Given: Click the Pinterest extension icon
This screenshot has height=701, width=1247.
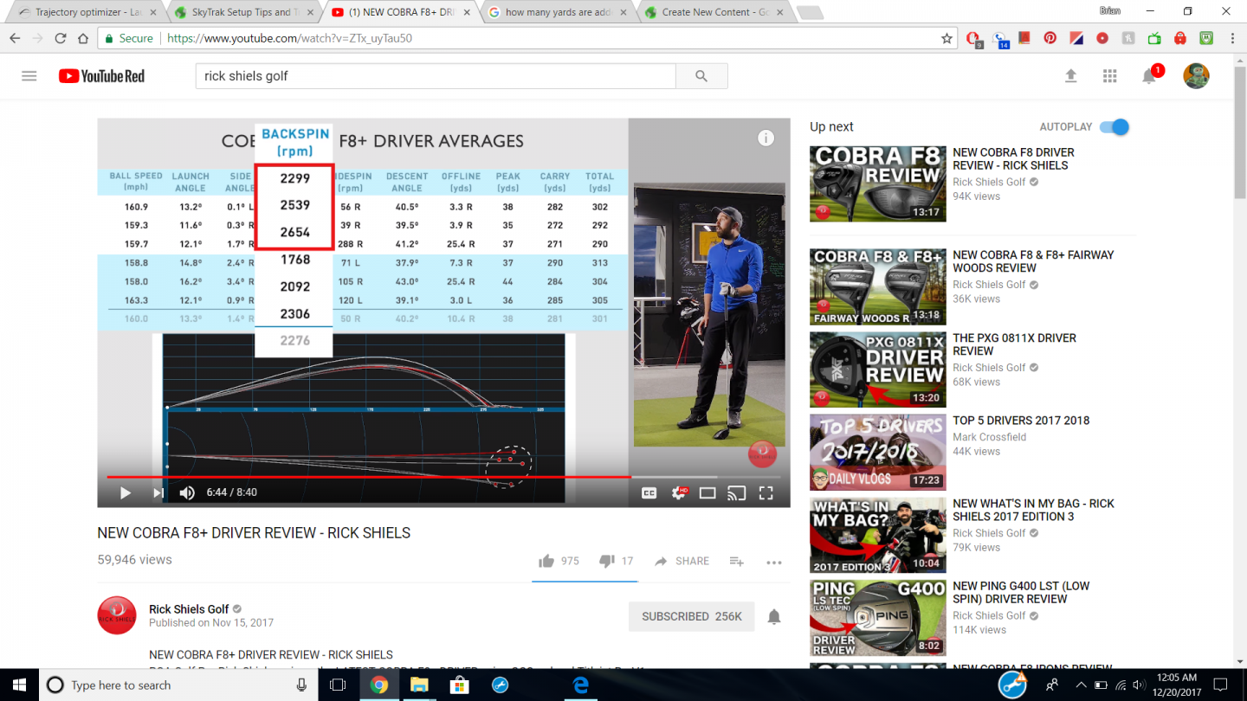Looking at the screenshot, I should [x=1050, y=38].
